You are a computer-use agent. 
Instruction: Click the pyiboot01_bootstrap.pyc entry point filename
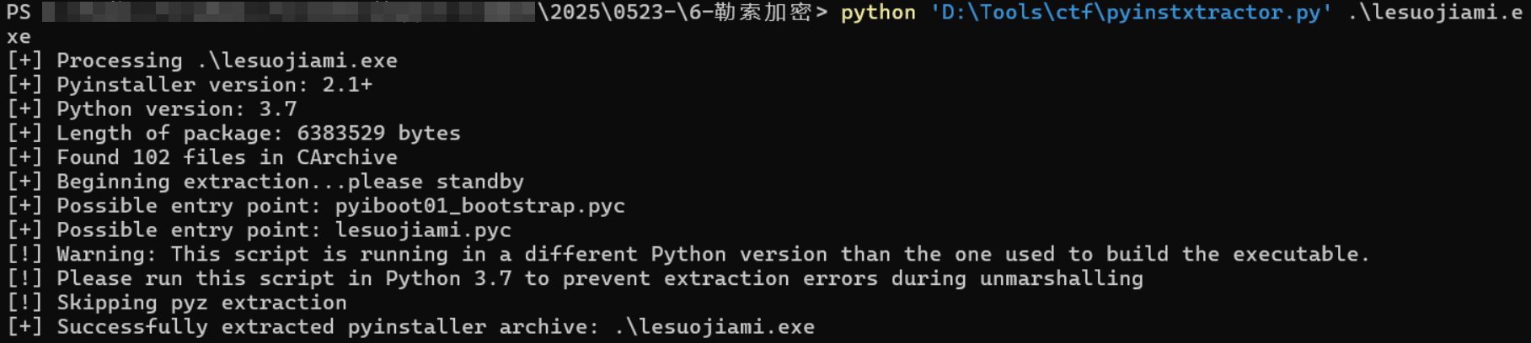[x=479, y=206]
